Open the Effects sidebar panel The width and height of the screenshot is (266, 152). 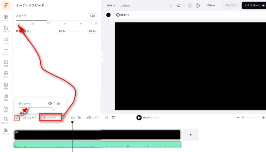click(x=6, y=120)
